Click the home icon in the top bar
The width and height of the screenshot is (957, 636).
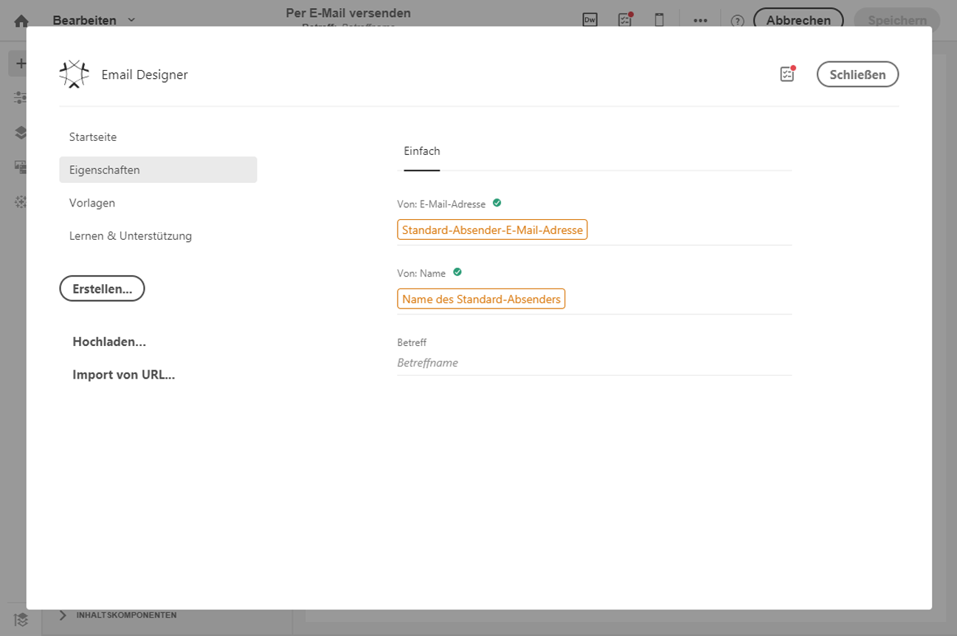[21, 21]
